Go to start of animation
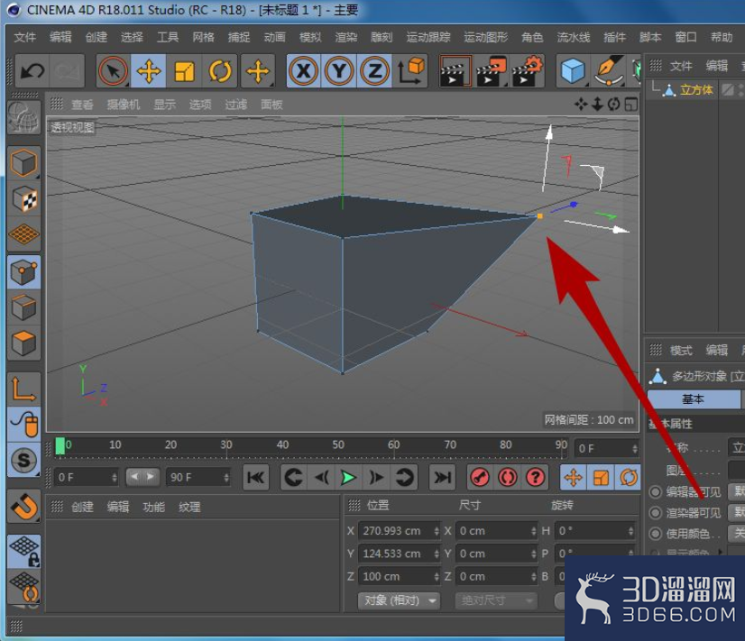The height and width of the screenshot is (641, 745). (x=255, y=477)
